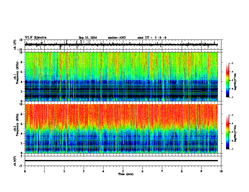249x192 pixels.
Task: Click inside the ch.1 spectrogram panel
Action: [121, 77]
